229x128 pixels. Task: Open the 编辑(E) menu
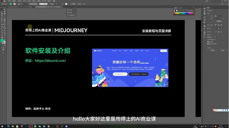tap(14, 1)
